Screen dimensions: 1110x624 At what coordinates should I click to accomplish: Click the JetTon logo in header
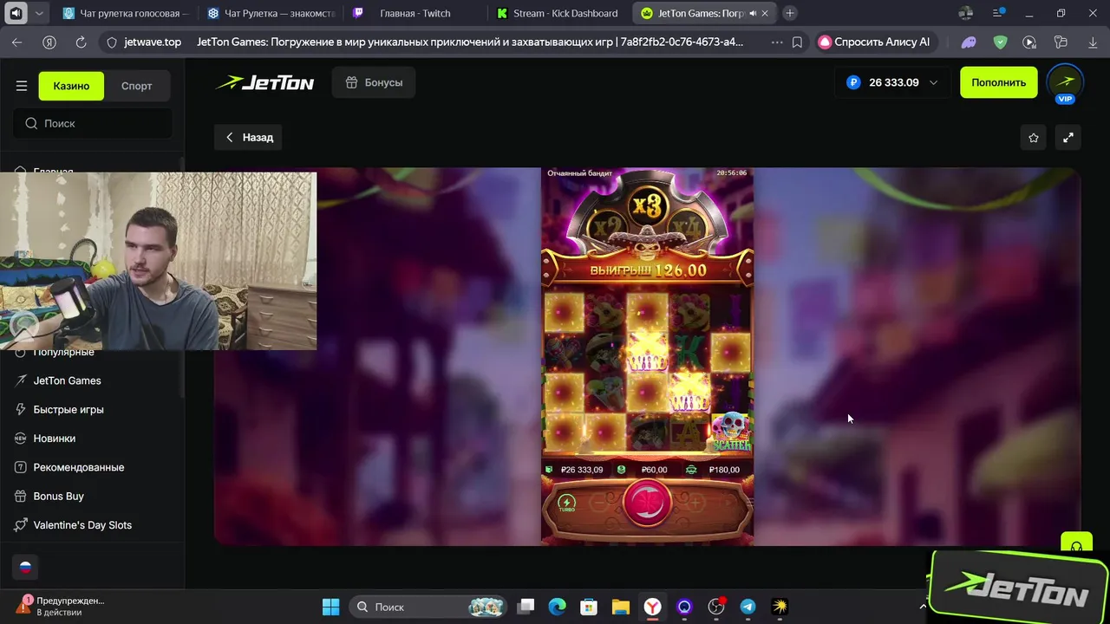tap(265, 83)
